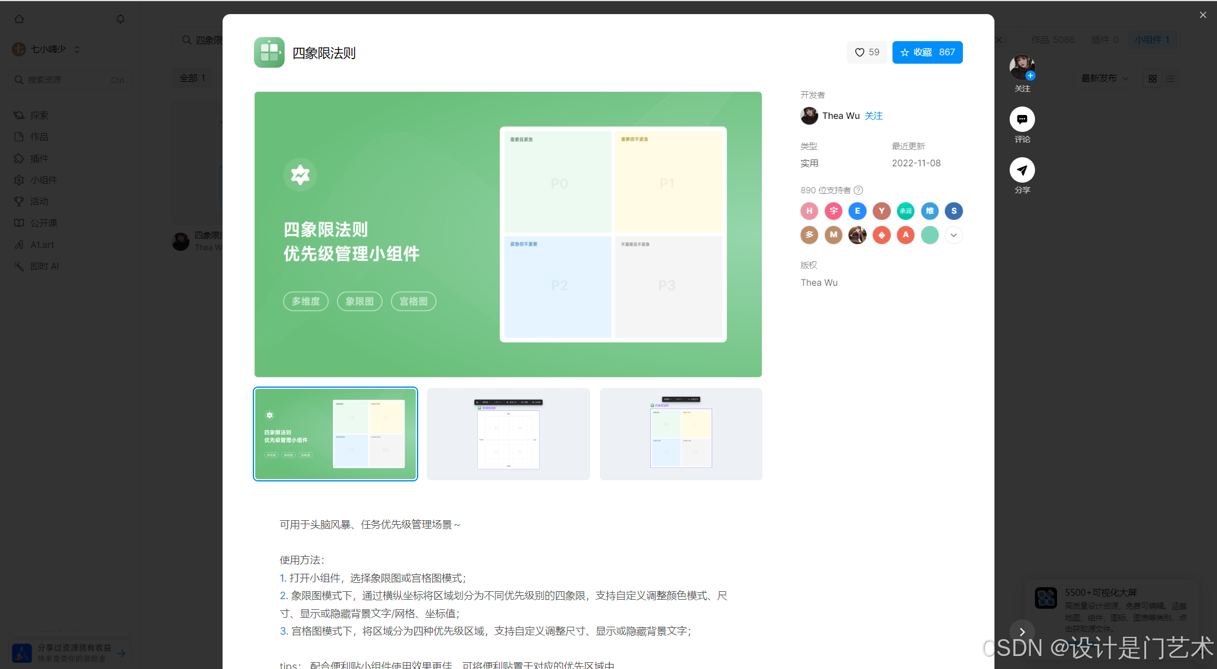The width and height of the screenshot is (1217, 669).
Task: Click the 分享 paper plane icon
Action: pos(1021,170)
